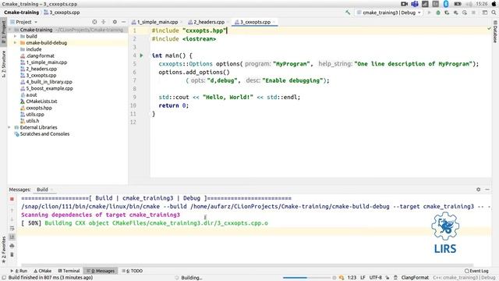Open the Structure side tool window tab
The height and width of the screenshot is (281, 499).
pyautogui.click(x=3, y=64)
